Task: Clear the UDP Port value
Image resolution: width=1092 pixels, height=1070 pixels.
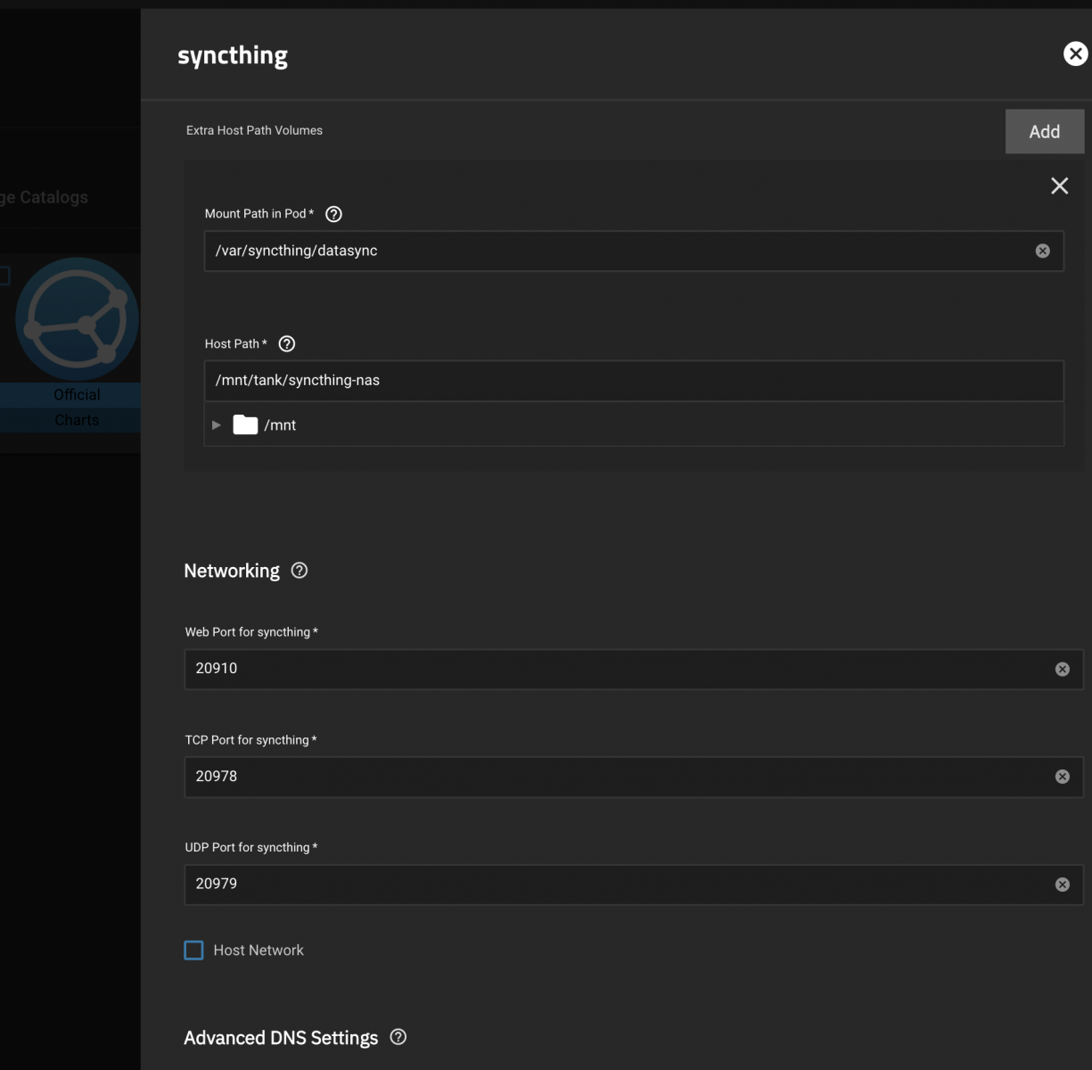Action: click(x=1062, y=885)
